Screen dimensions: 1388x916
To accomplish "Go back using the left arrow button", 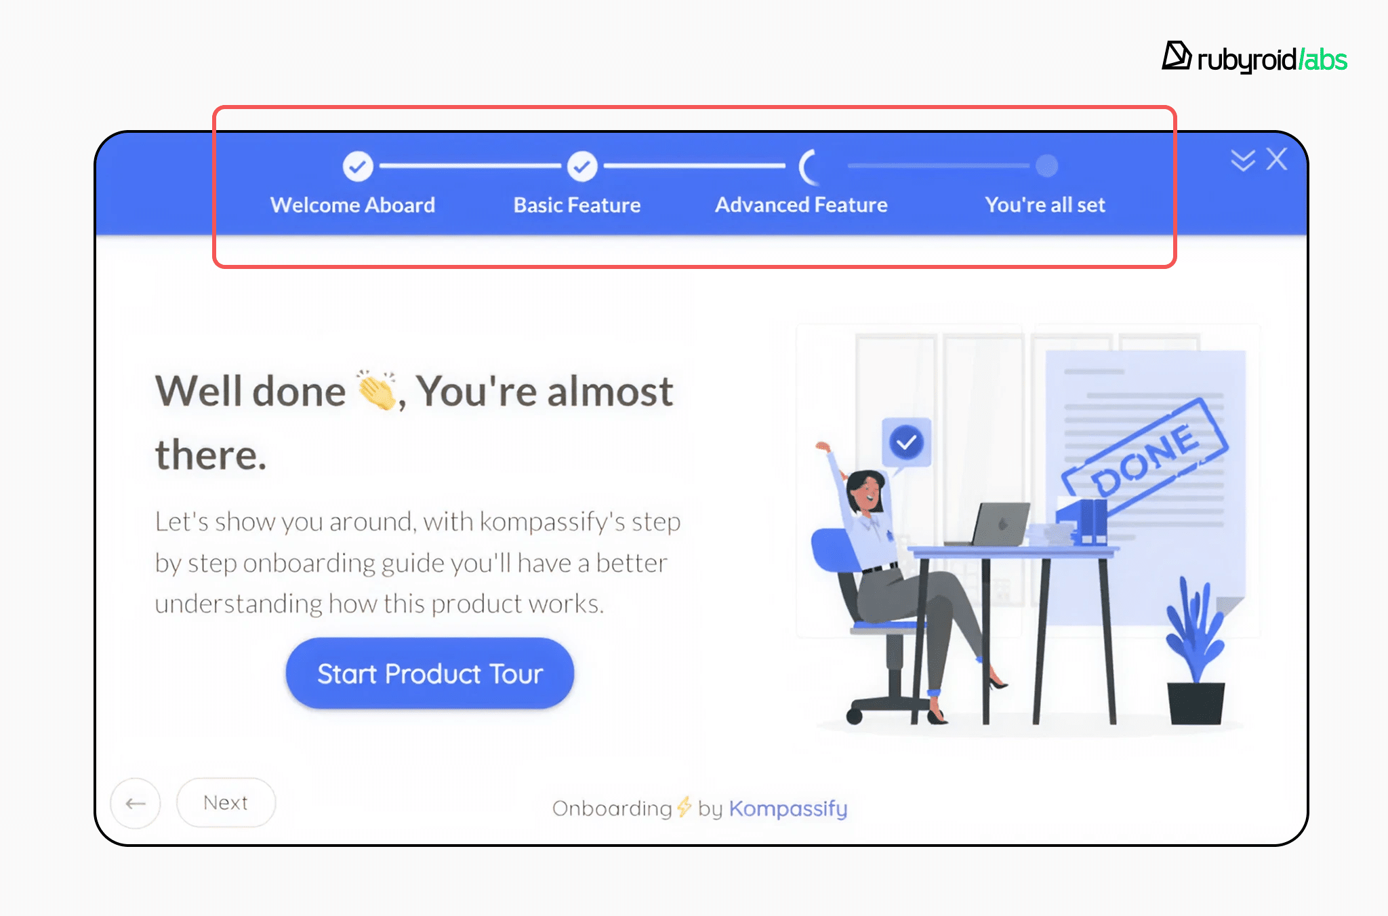I will [136, 803].
